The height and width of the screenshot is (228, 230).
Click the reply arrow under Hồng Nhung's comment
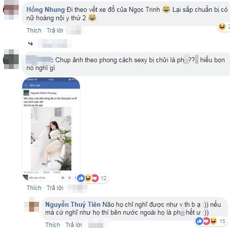[x=30, y=43]
